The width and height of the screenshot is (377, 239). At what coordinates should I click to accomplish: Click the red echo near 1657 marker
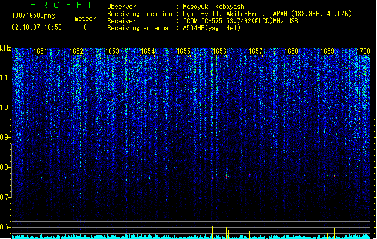coord(249,175)
